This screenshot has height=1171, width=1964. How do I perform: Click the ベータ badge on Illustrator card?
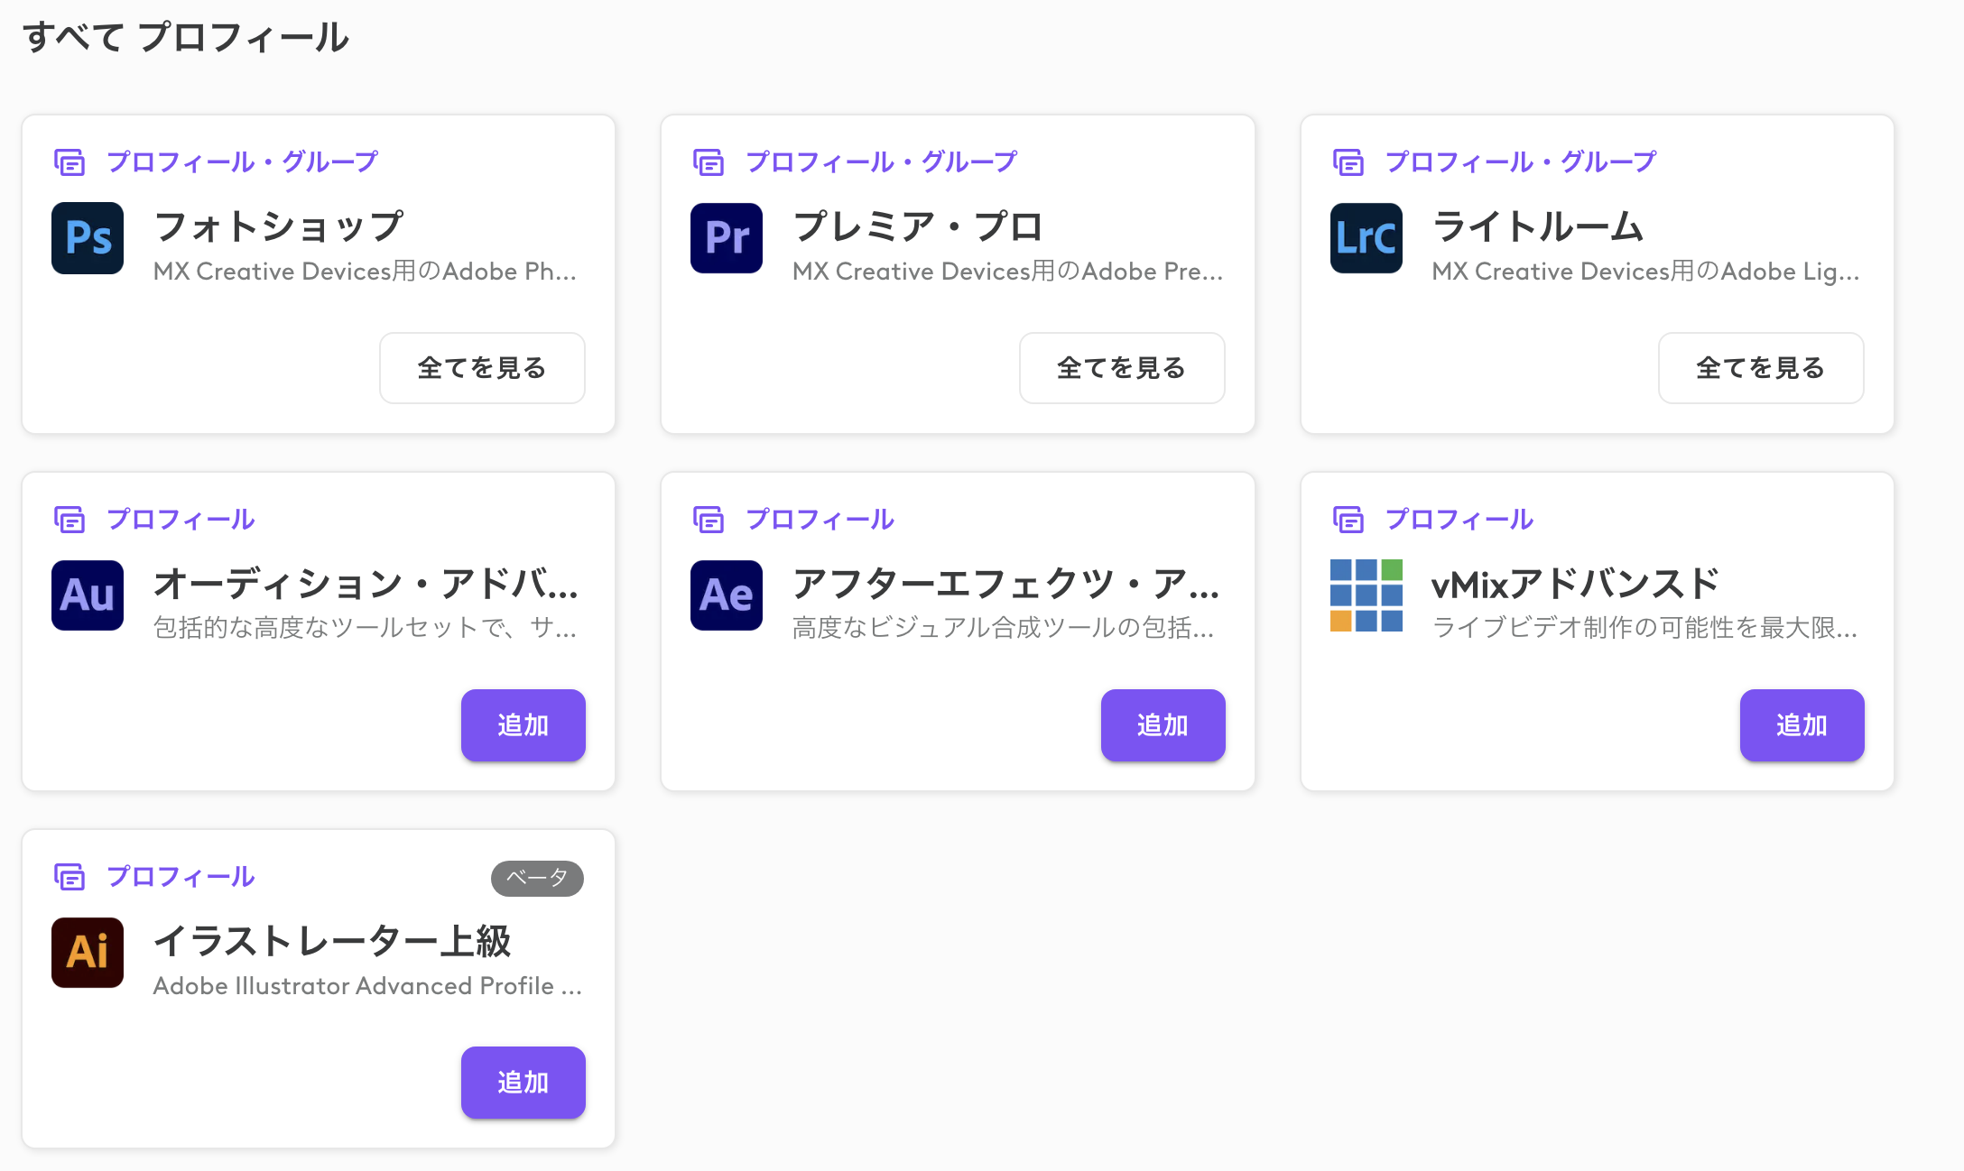[x=537, y=878]
